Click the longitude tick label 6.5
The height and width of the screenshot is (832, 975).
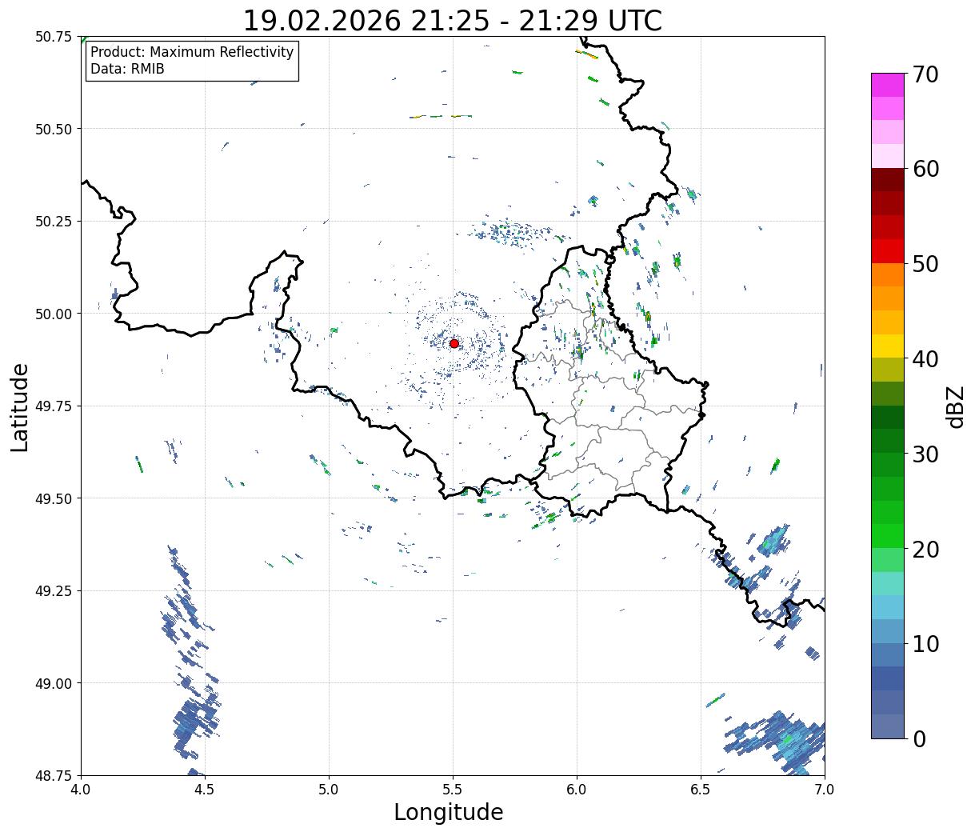(701, 790)
